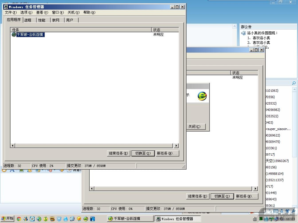Image resolution: width=298 pixels, height=223 pixels.
Task: Click the Task Manager title bar icon
Action: [6, 7]
